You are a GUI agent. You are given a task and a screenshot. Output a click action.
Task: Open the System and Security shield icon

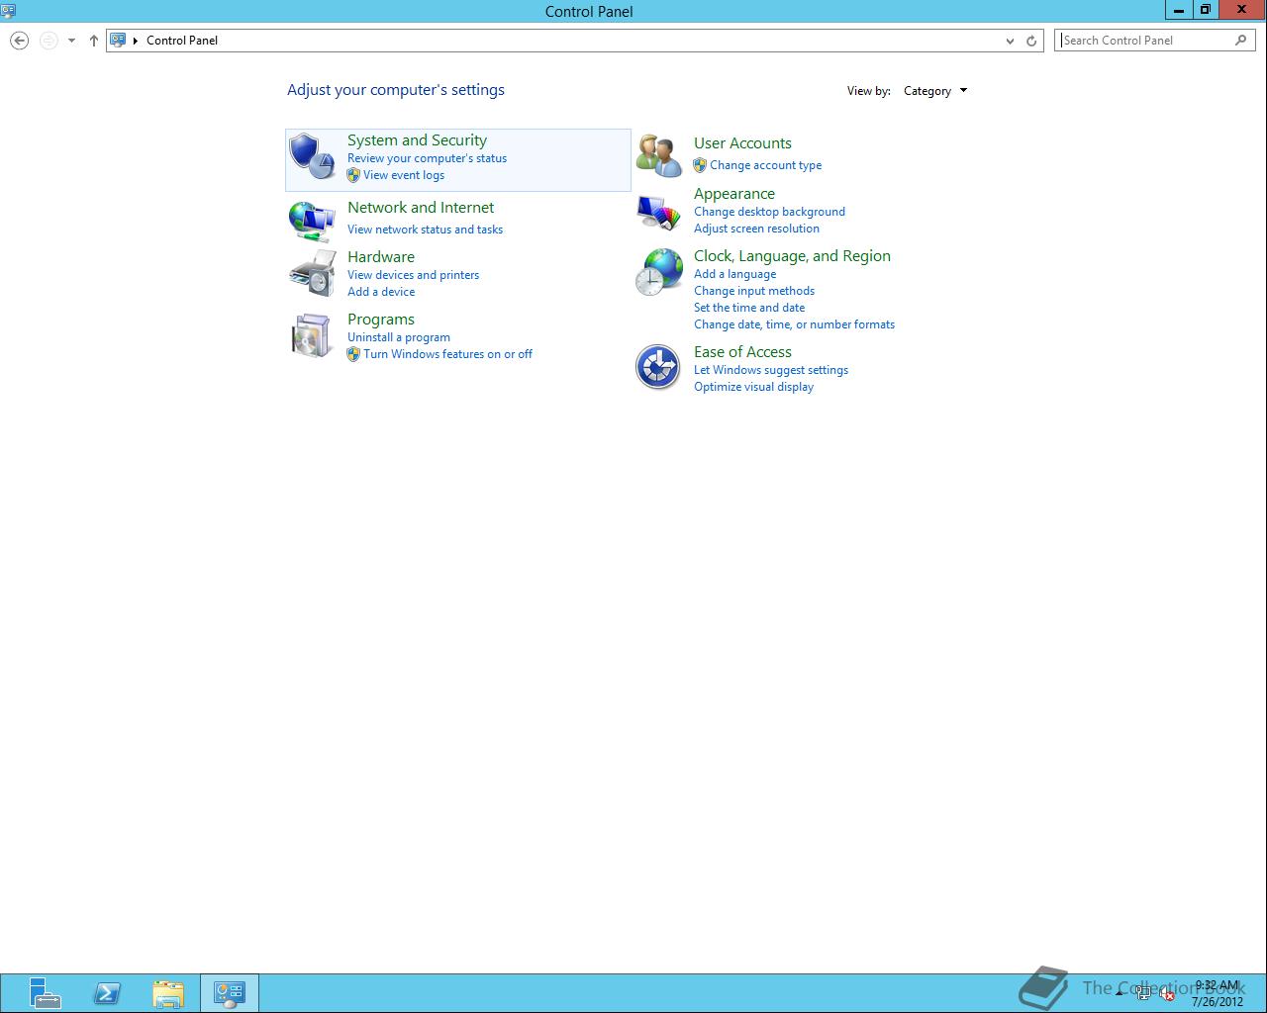point(312,157)
